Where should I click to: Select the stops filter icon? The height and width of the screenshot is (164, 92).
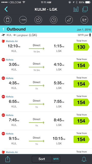23,20
